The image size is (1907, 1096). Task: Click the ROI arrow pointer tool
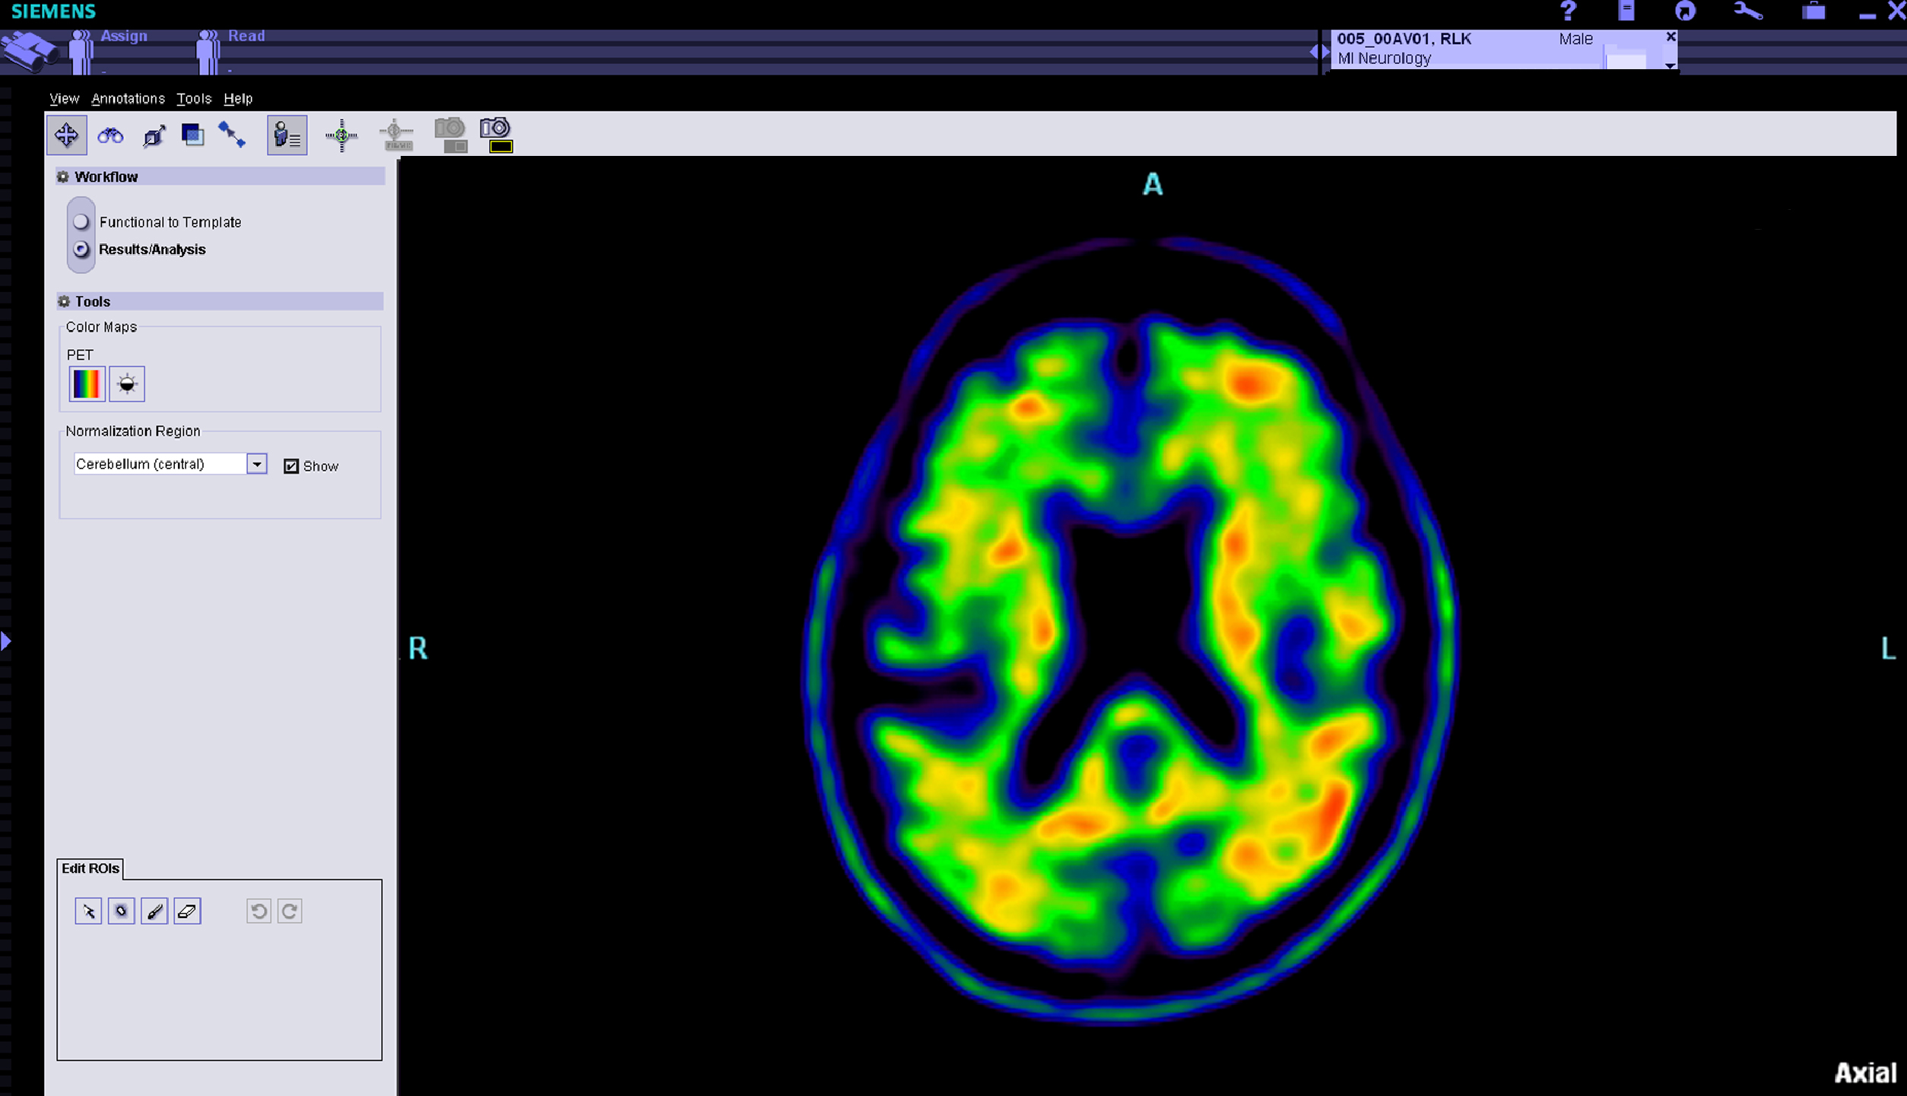[x=88, y=911]
